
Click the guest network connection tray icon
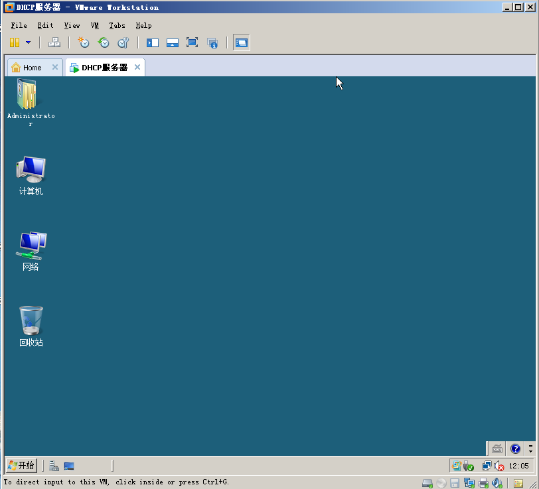pyautogui.click(x=487, y=466)
